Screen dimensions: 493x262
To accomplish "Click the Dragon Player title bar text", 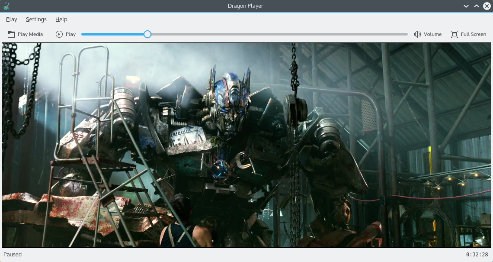I will (246, 6).
